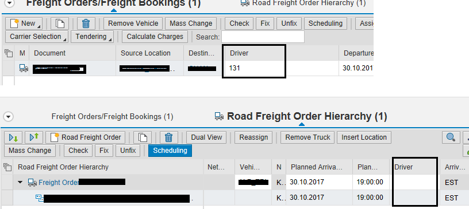Image resolution: width=469 pixels, height=209 pixels.
Task: Click the Calculate Charges button
Action: 155,37
